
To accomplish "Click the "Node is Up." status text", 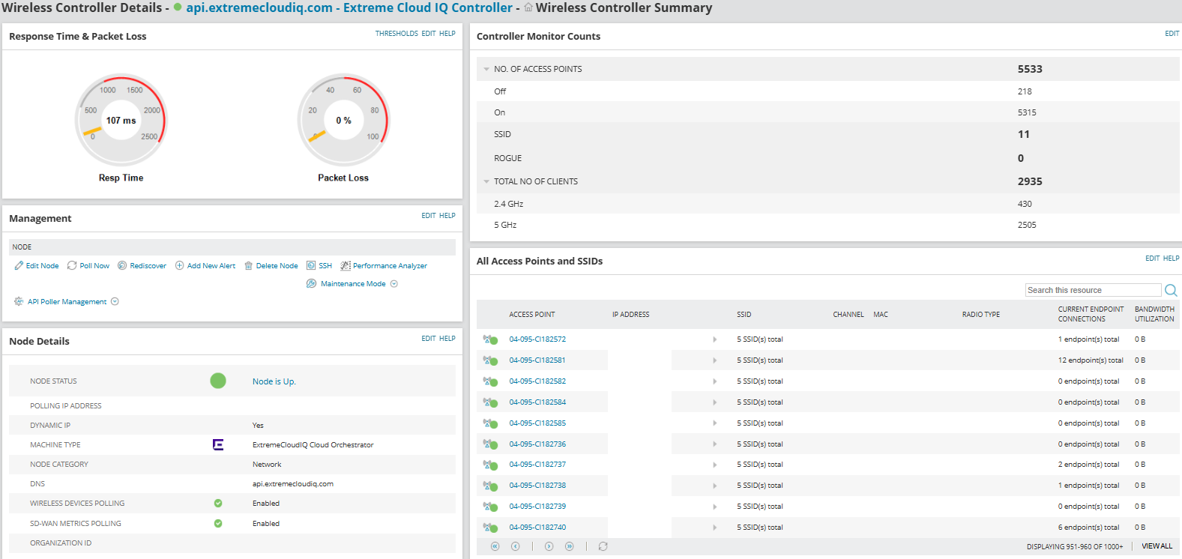I will click(x=274, y=381).
